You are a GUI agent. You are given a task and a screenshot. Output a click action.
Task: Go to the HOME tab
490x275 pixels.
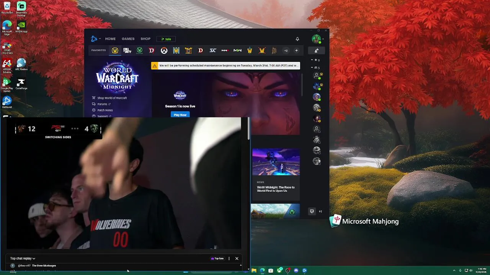coord(110,39)
